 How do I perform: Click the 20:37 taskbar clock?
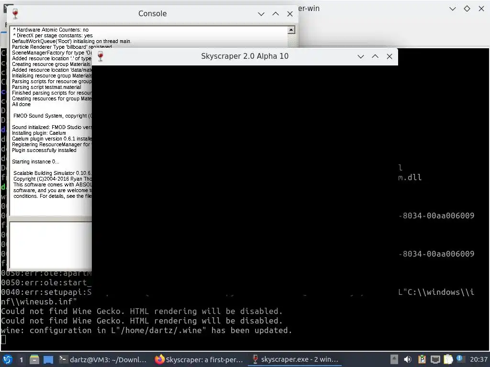click(x=479, y=359)
